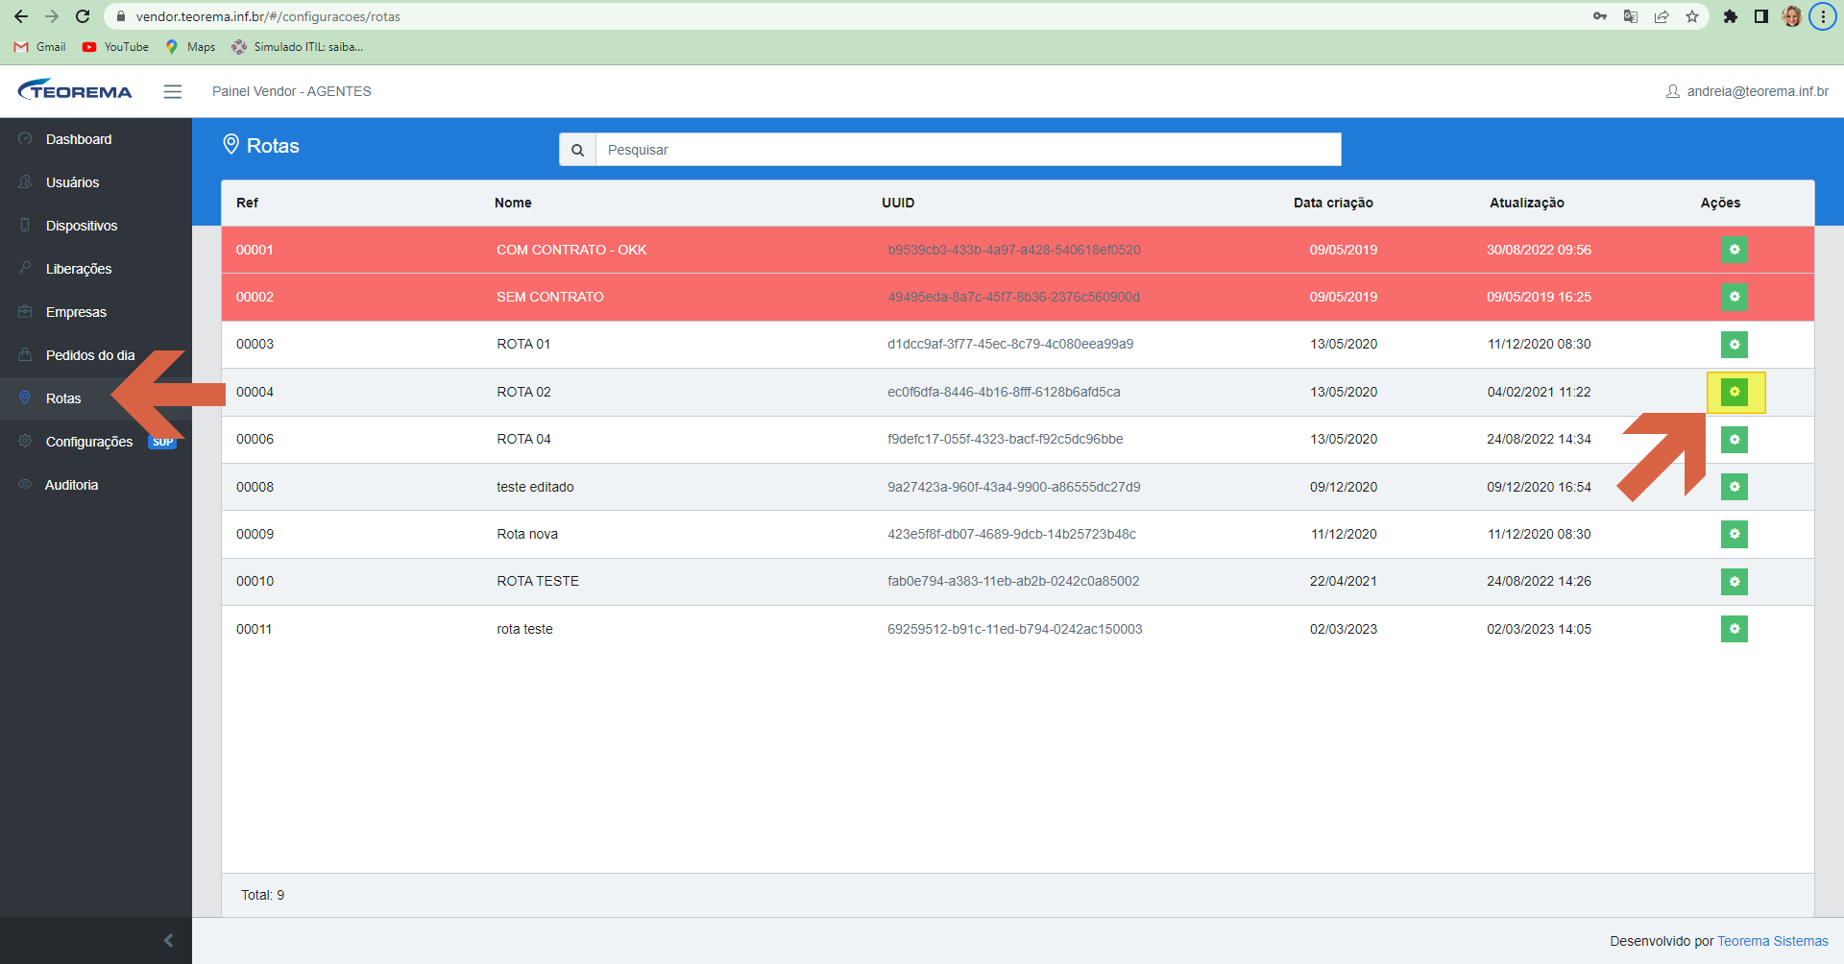The image size is (1844, 964).
Task: Select row name ROTA 01
Action: (523, 344)
